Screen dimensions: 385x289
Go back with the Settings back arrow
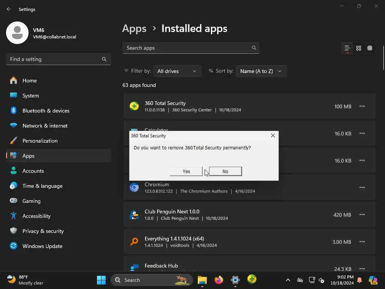coord(9,9)
